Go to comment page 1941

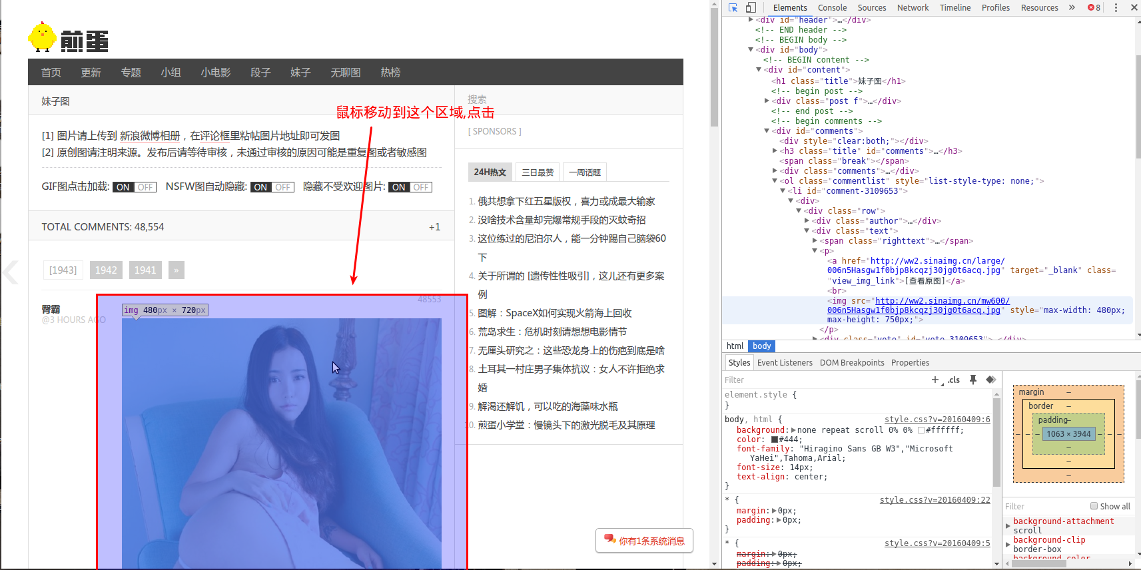pyautogui.click(x=145, y=270)
